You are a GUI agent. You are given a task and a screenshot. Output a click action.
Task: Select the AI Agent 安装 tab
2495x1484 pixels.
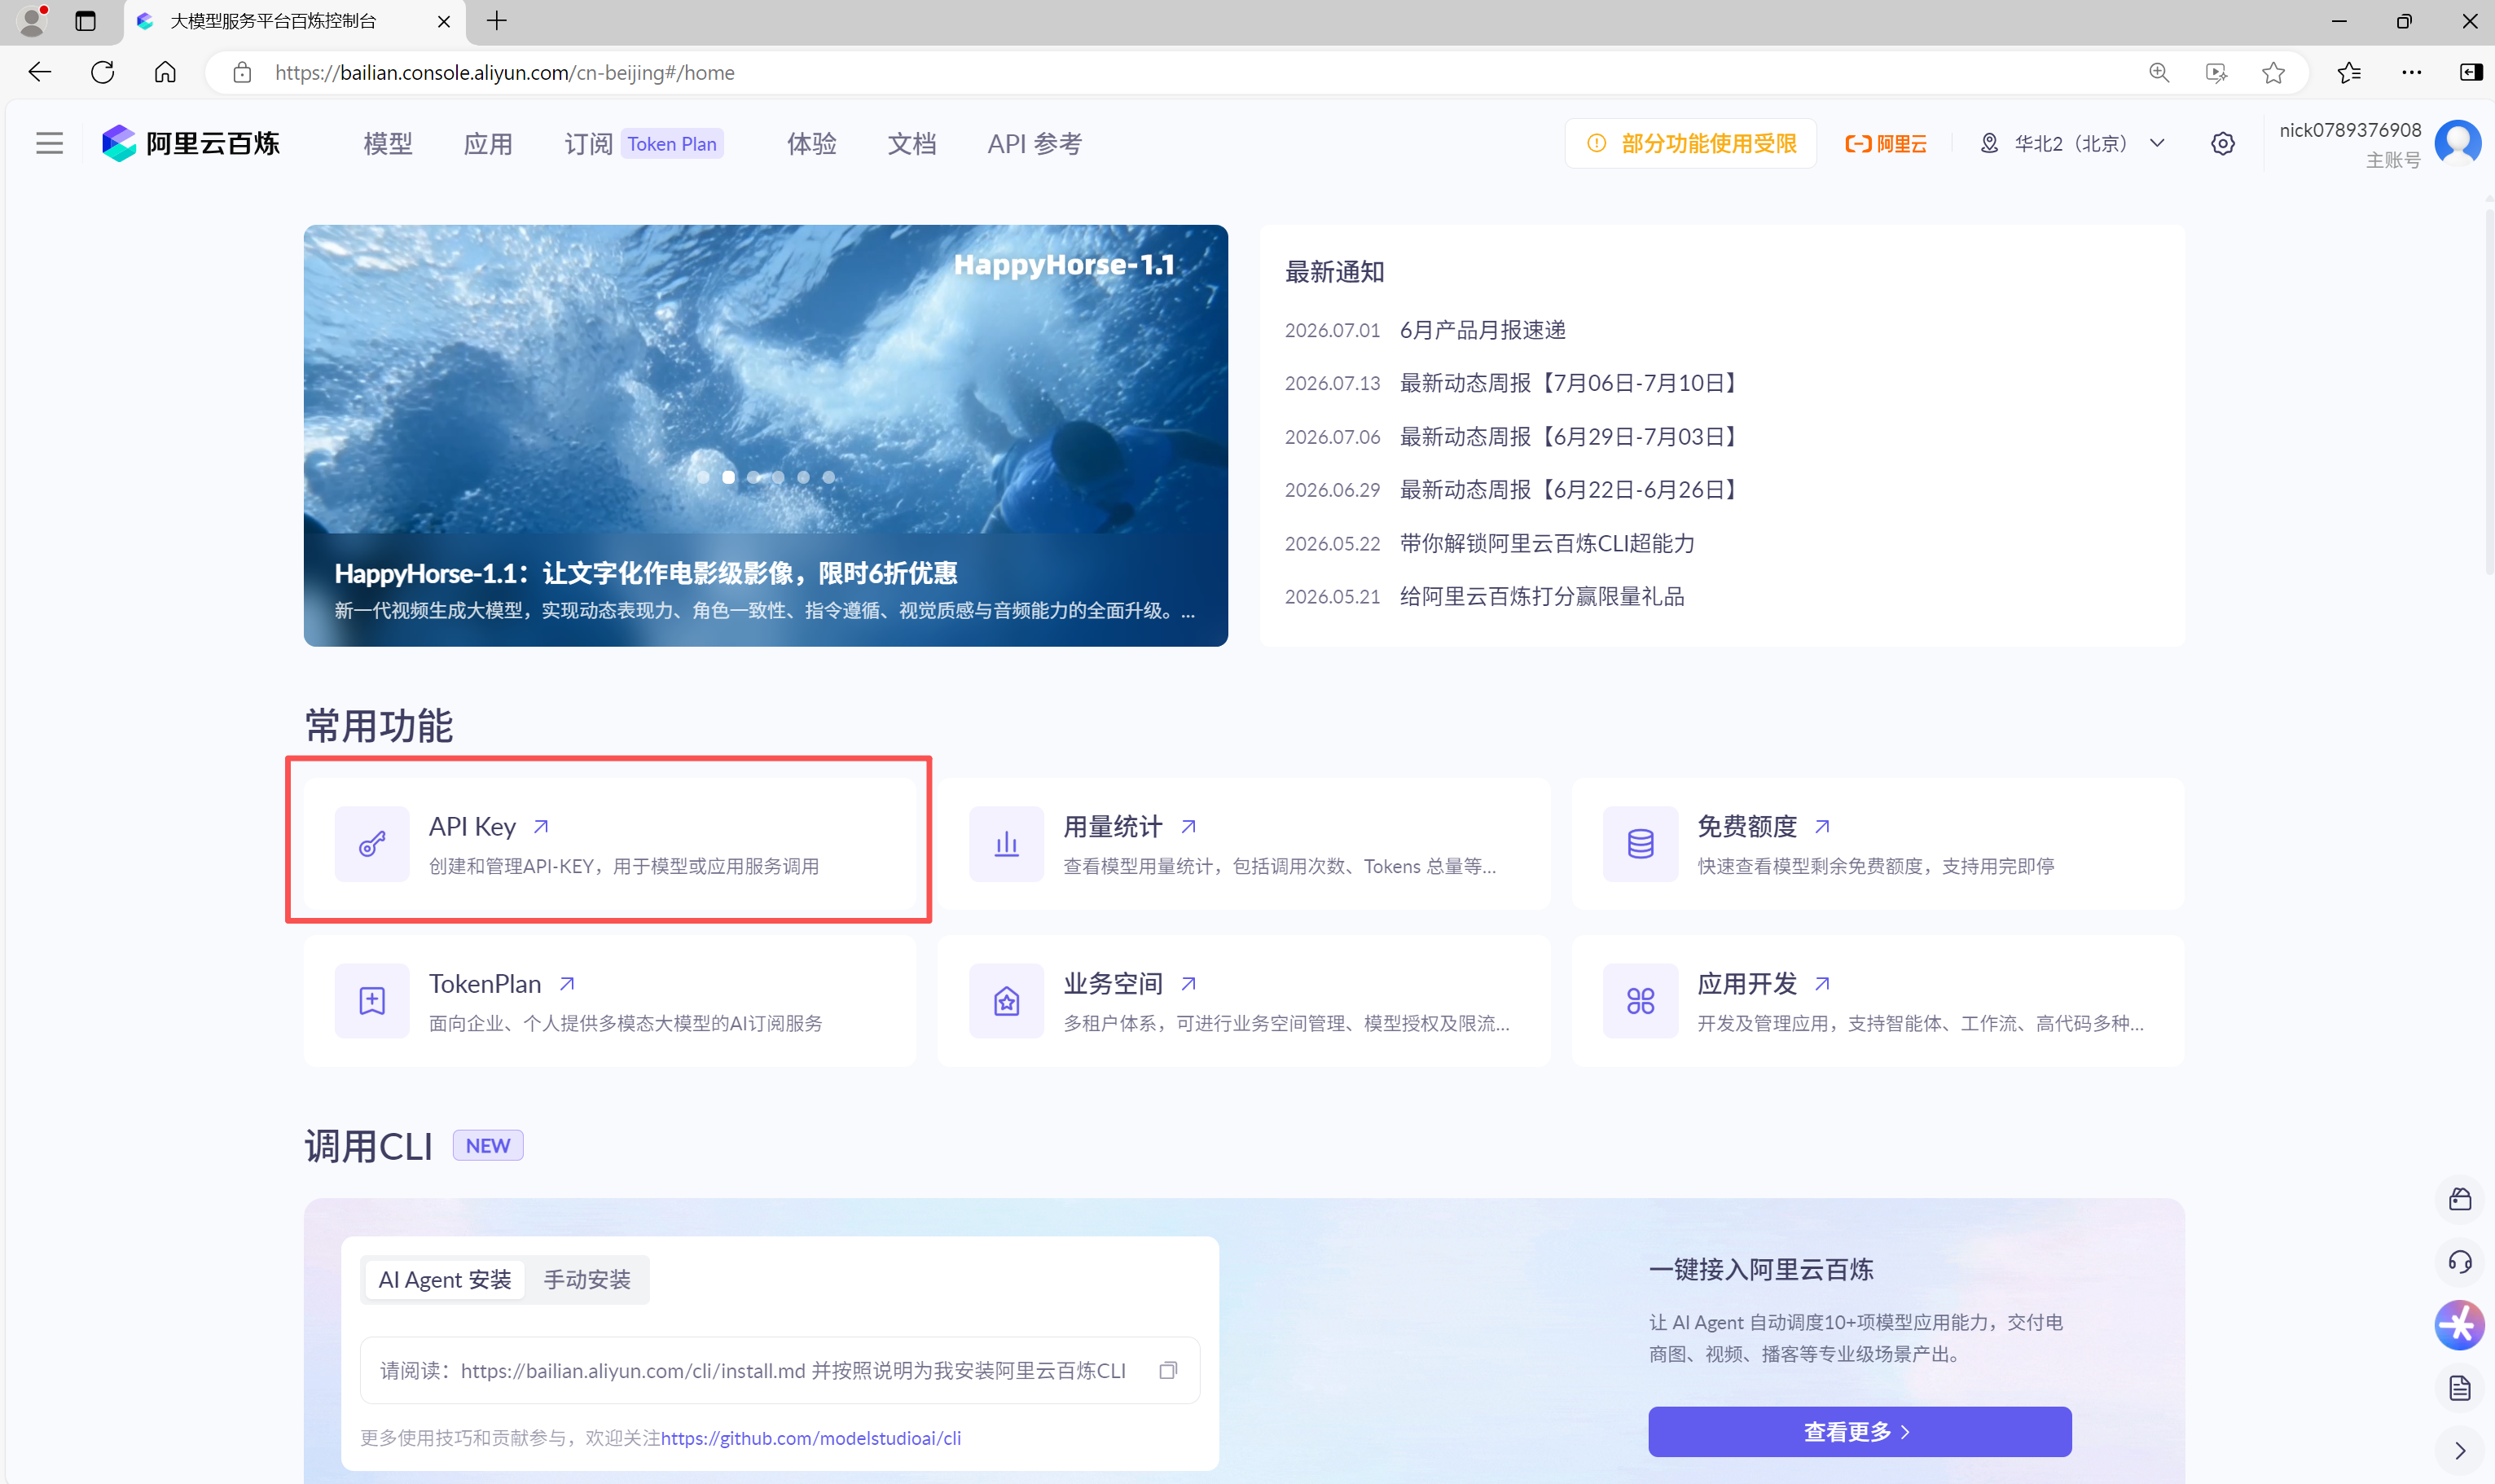coord(445,1279)
